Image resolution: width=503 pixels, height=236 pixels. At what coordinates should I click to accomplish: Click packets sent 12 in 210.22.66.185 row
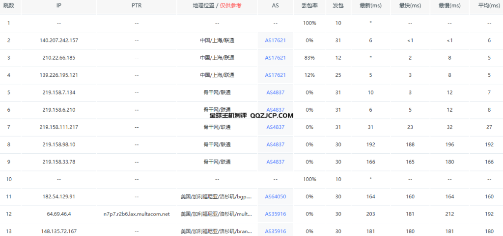click(x=338, y=58)
